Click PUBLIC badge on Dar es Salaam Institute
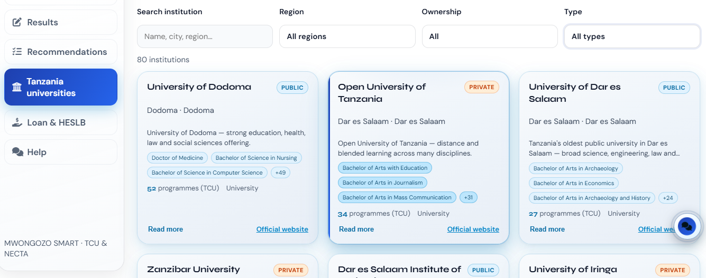The image size is (706, 278). coord(483,270)
